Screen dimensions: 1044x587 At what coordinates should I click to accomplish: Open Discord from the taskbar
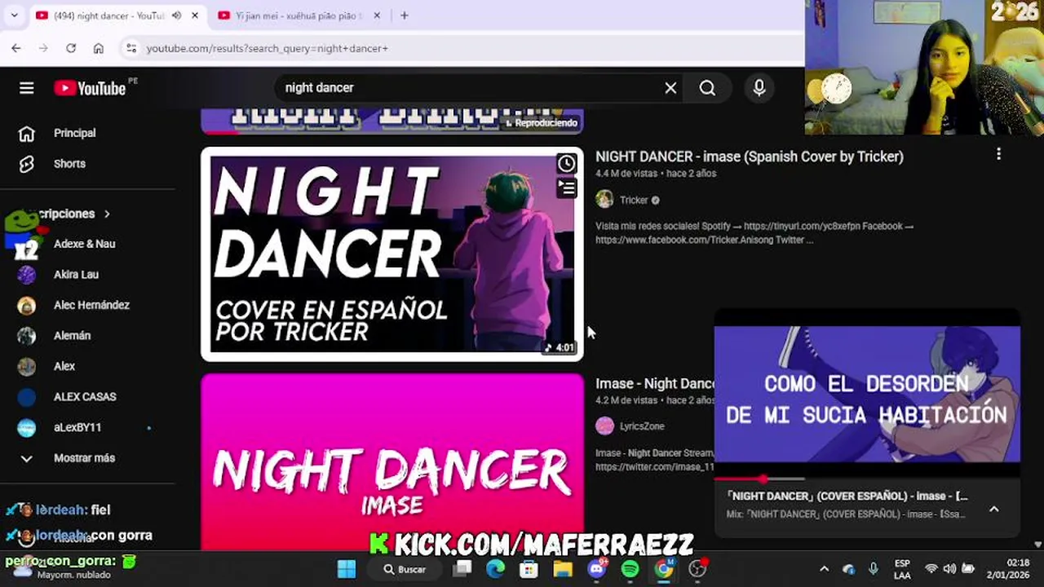pyautogui.click(x=597, y=569)
